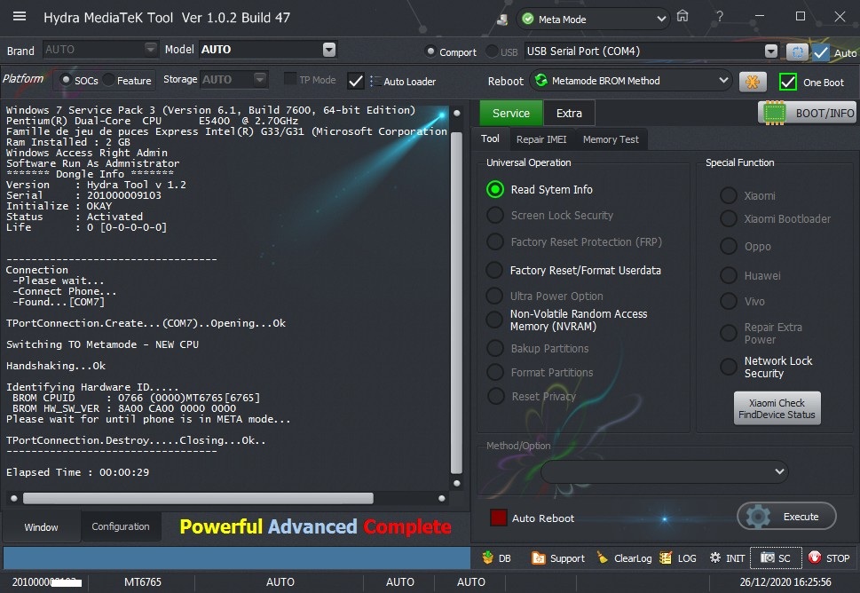
Task: Open the Repair IMEI tab
Action: 541,139
